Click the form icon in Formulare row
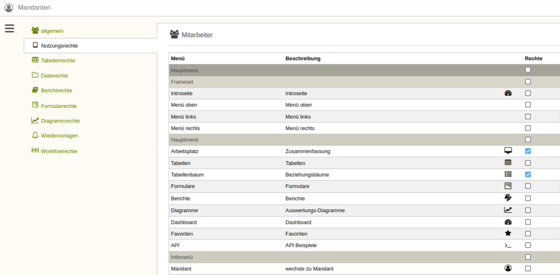This screenshot has width=560, height=275. click(508, 186)
